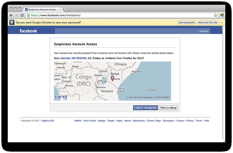Go back with the browser back arrow
233x153 pixels.
11,15
